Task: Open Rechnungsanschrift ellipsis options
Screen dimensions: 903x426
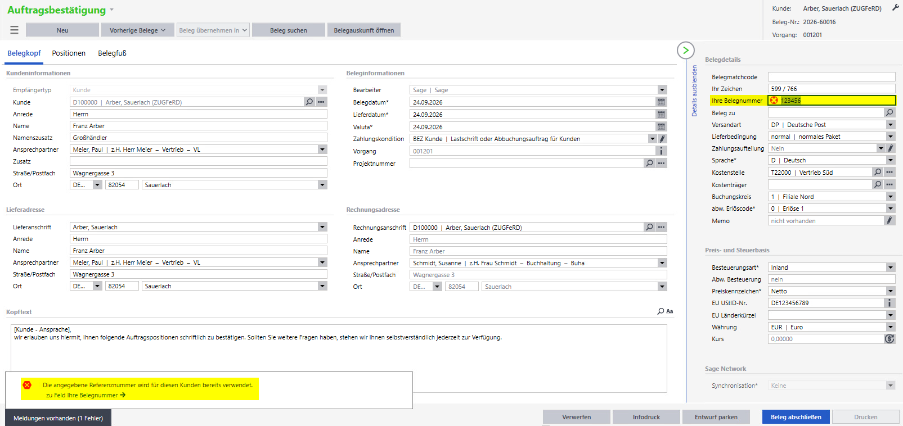Action: coord(662,228)
